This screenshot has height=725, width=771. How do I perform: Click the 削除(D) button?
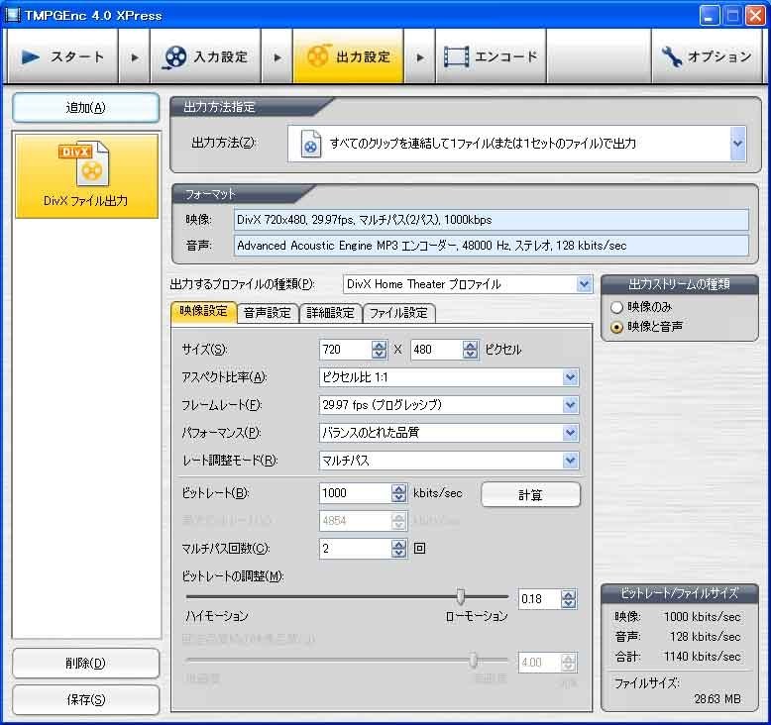click(x=85, y=664)
